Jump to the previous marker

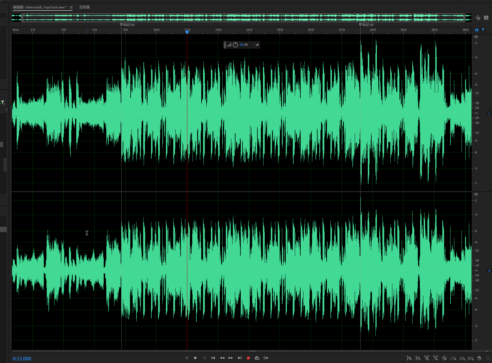(213, 358)
